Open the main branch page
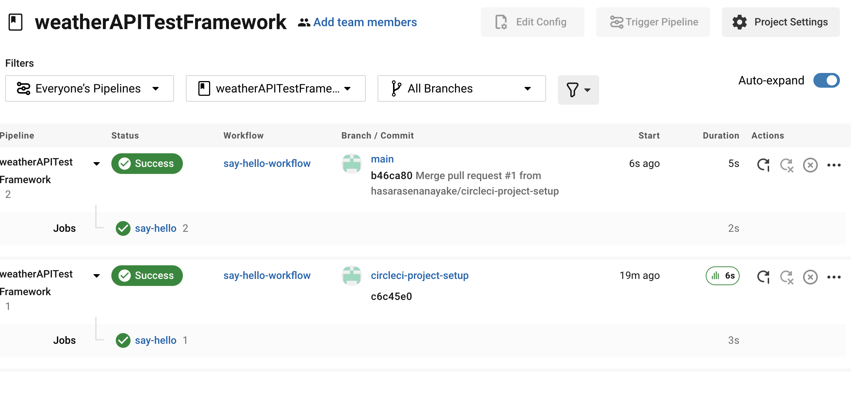Screen dimensions: 851x409 382,159
